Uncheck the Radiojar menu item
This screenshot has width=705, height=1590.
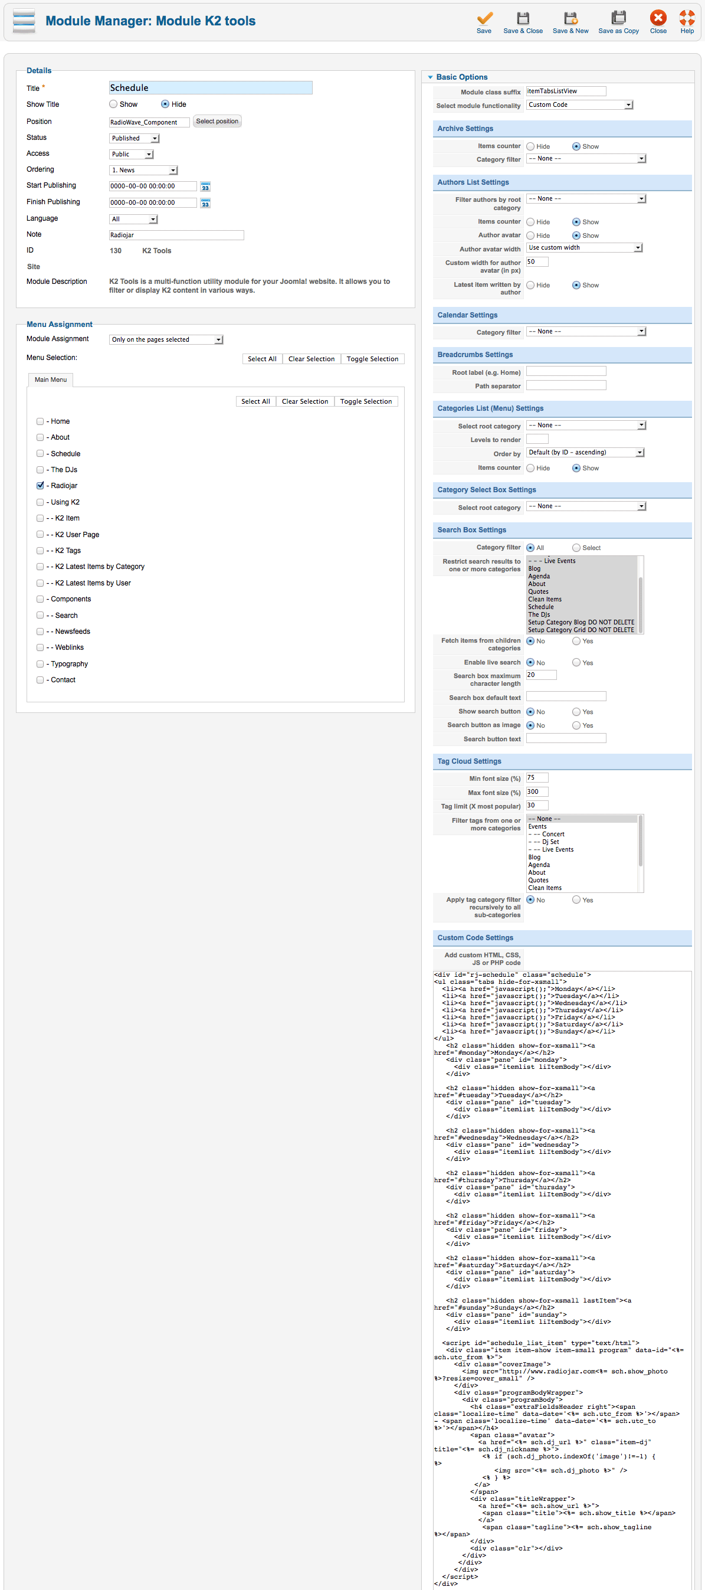tap(40, 486)
